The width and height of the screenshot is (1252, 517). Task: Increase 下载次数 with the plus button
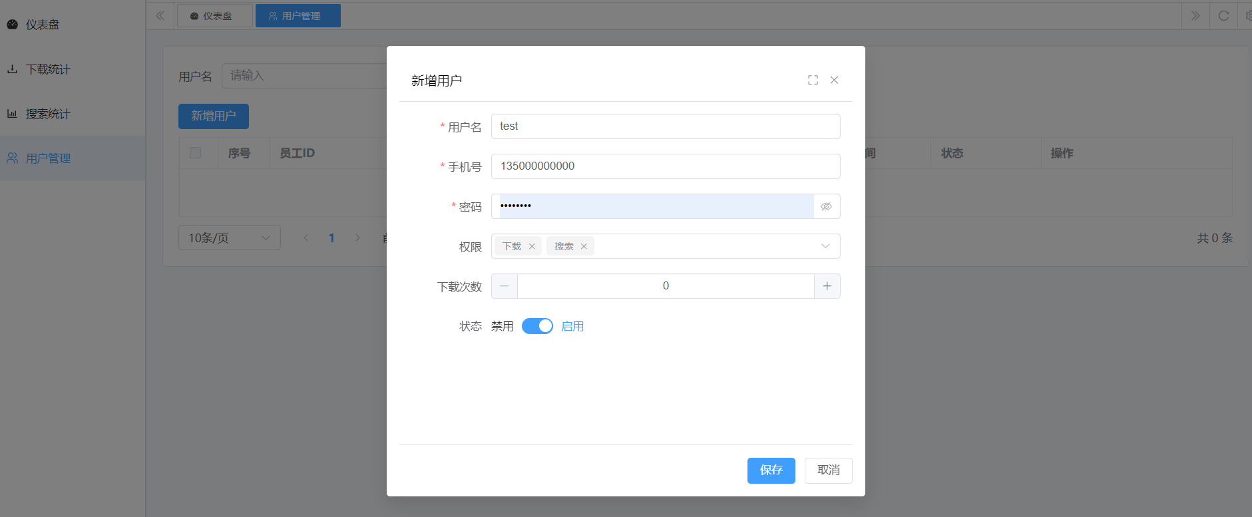point(827,286)
